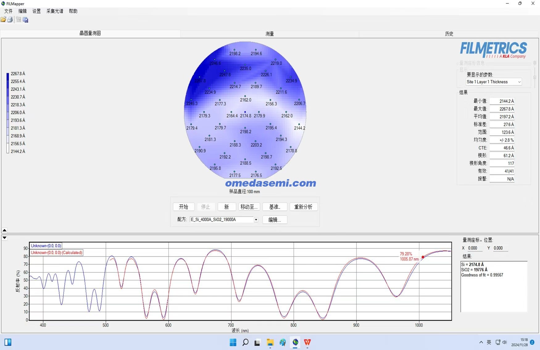Screen dimensions: 540x350
Task: Click the red WPS icon in taskbar
Action: (307, 342)
